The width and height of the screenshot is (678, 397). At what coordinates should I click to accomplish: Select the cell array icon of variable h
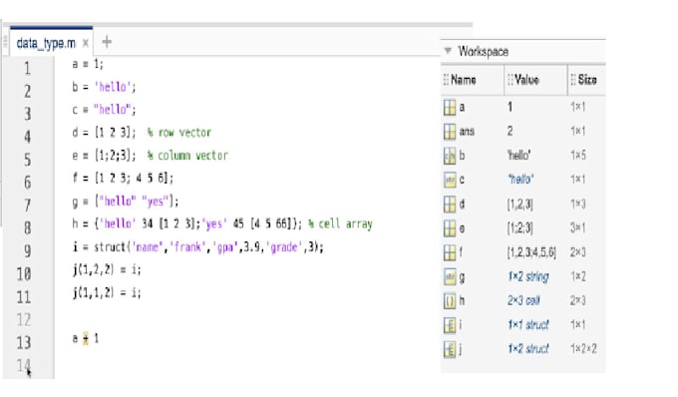click(450, 301)
